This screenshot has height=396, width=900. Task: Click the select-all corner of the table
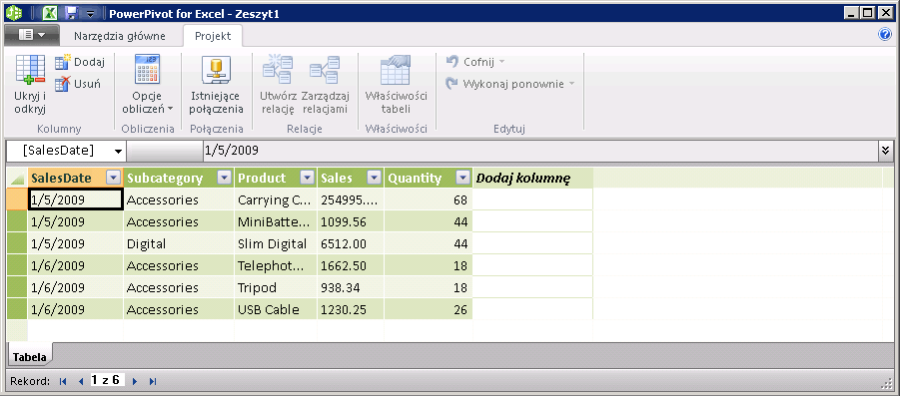[17, 179]
